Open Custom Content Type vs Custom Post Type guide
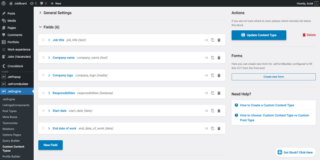This screenshot has width=320, height=160. click(275, 118)
